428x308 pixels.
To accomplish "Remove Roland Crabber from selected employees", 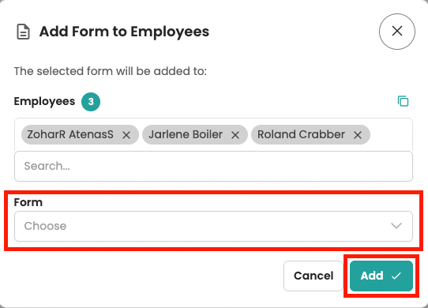I will click(358, 134).
